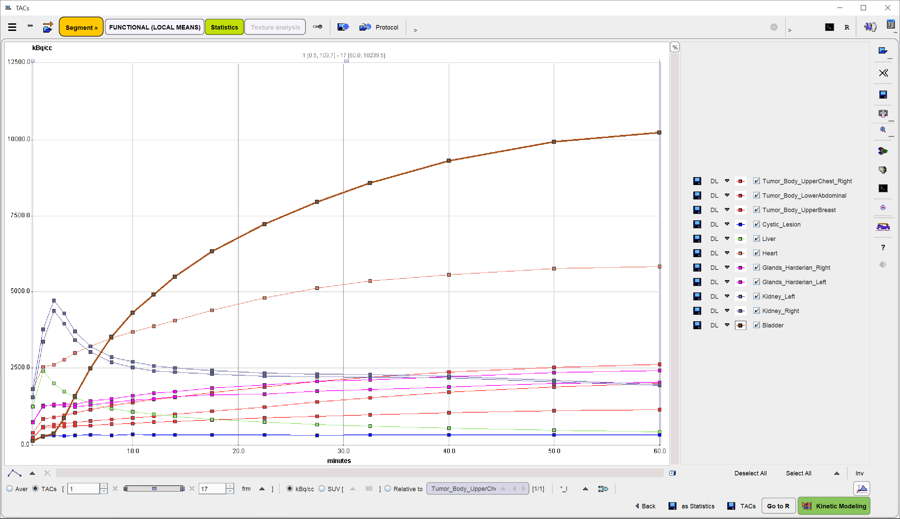Select the SUV radio button

(x=322, y=489)
